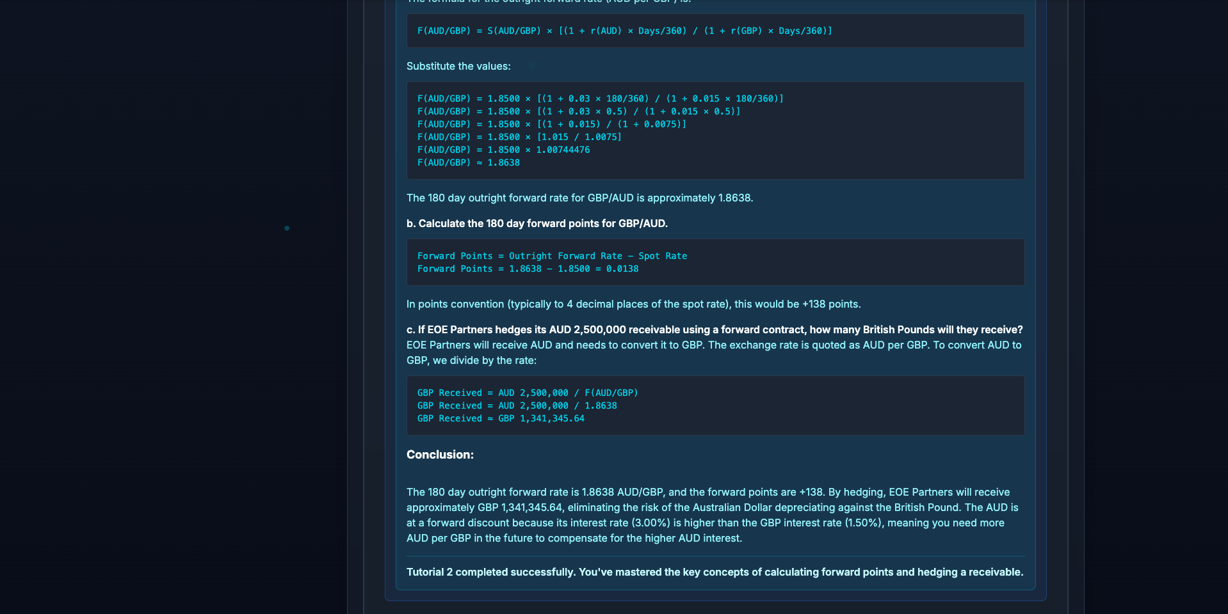Click the line '1.8500 × [1.015 / 1.0075]'

point(519,137)
